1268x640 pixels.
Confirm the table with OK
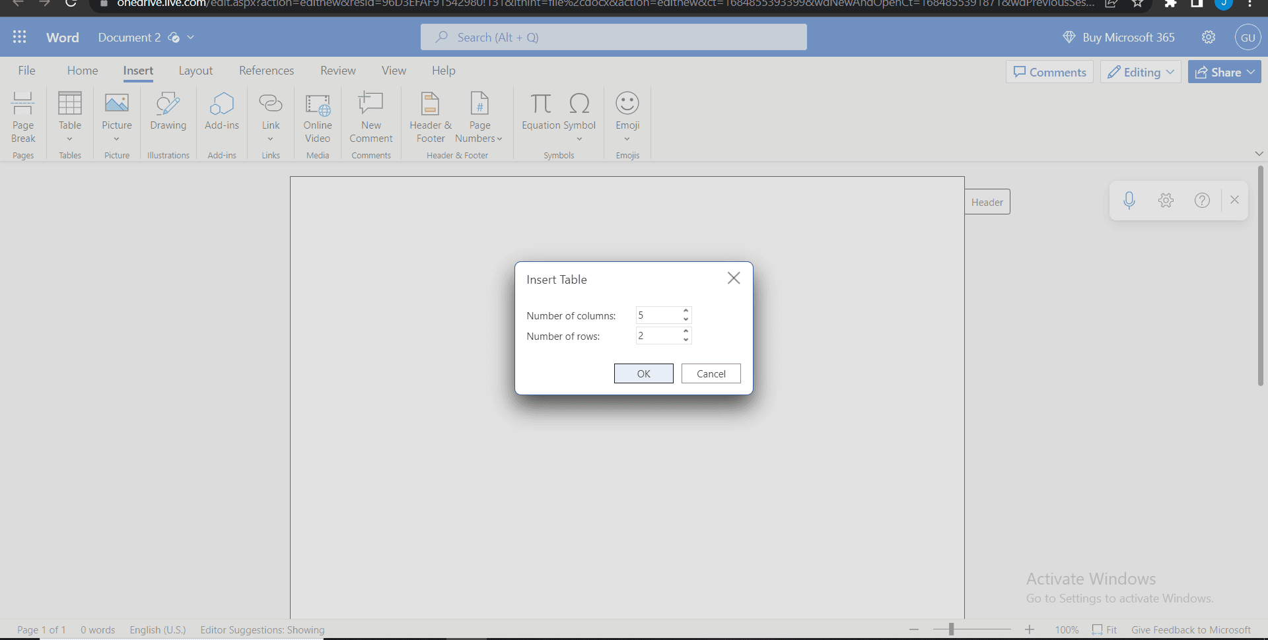[643, 373]
